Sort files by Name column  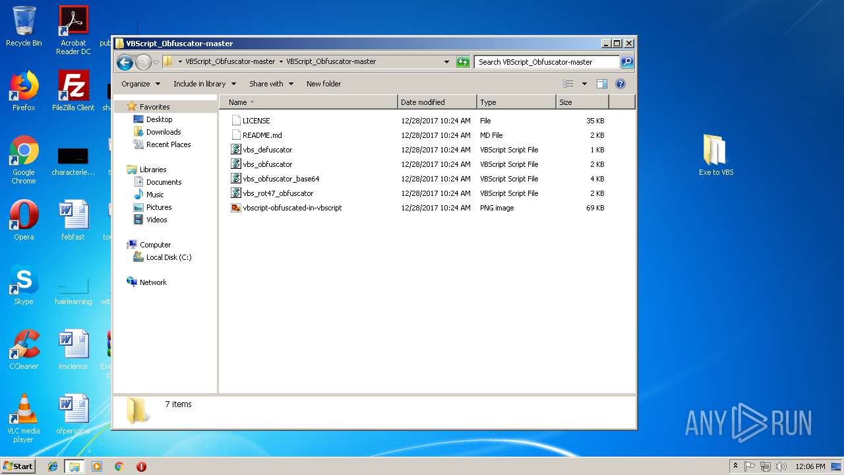point(309,102)
